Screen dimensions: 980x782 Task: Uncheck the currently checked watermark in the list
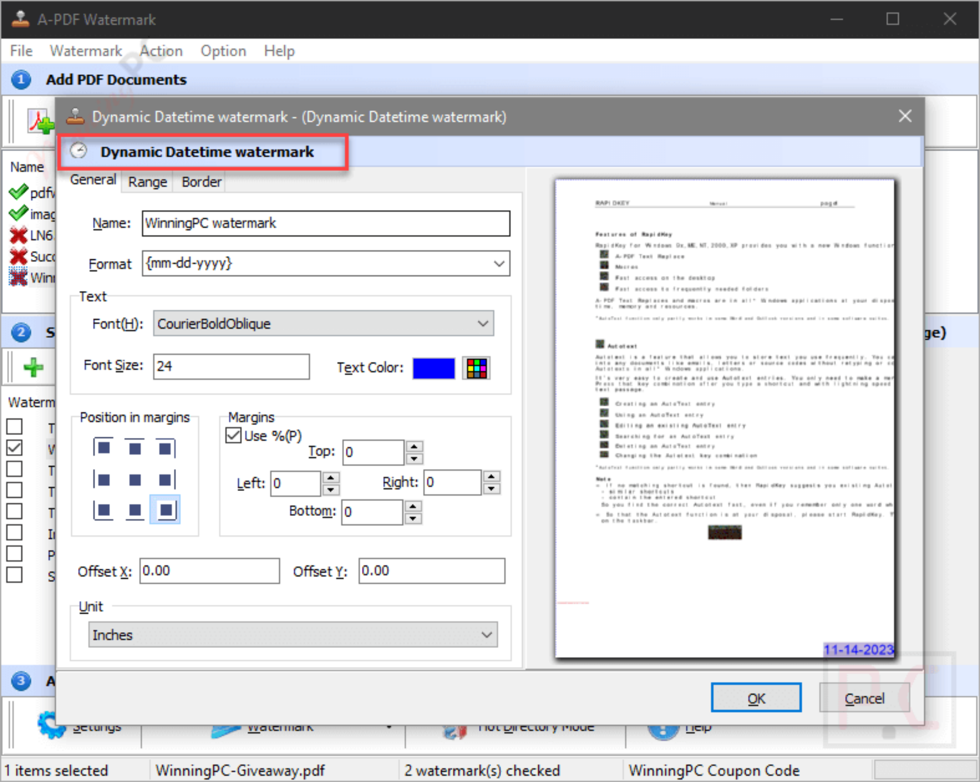tap(14, 447)
